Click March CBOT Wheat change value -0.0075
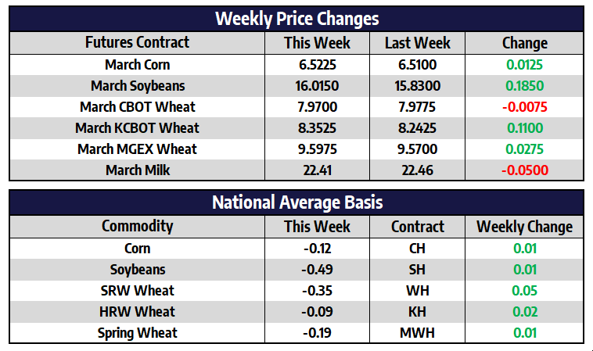Image resolution: width=593 pixels, height=351 pixels. pyautogui.click(x=524, y=106)
